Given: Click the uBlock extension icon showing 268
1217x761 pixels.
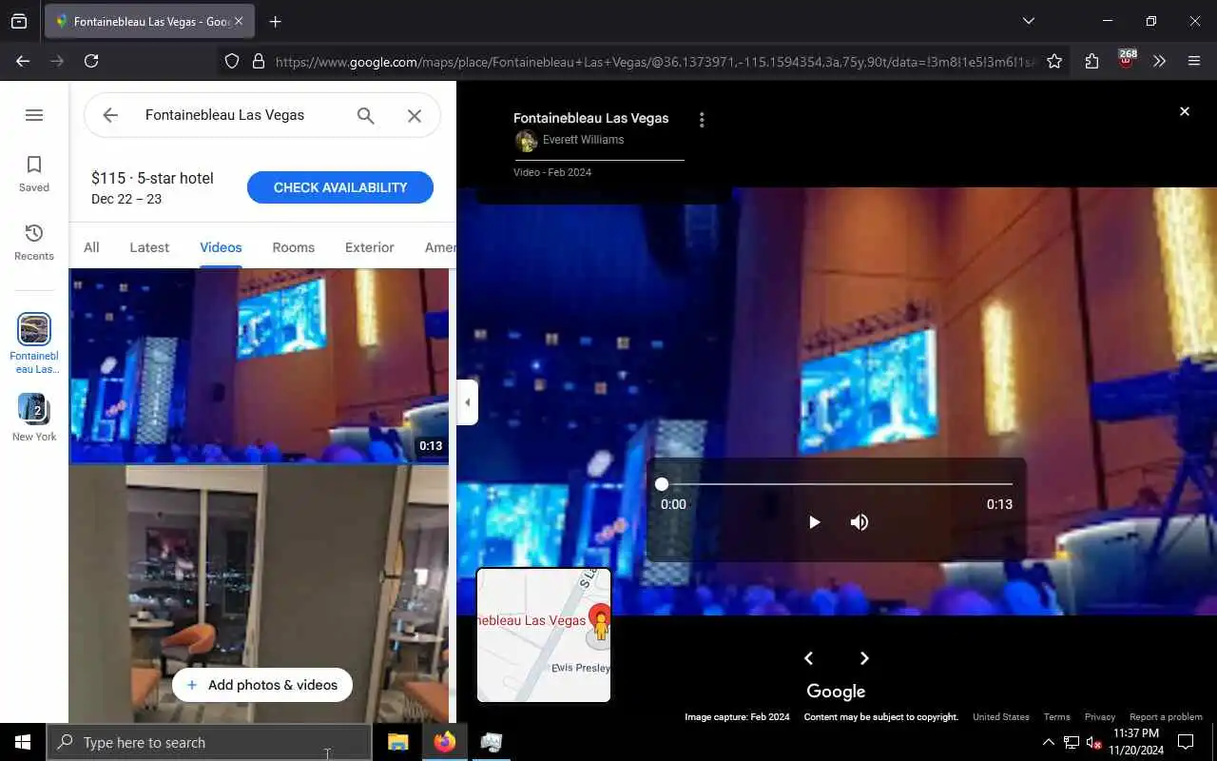Looking at the screenshot, I should click(1126, 60).
